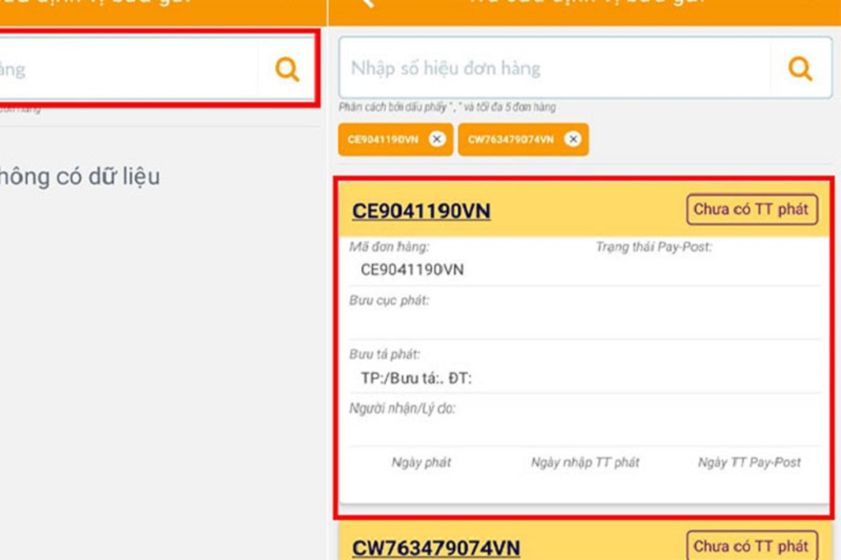Screen dimensions: 841x560
Task: Click the CE9041190VN value under 'Mã đơn hàng'
Action: 411,269
